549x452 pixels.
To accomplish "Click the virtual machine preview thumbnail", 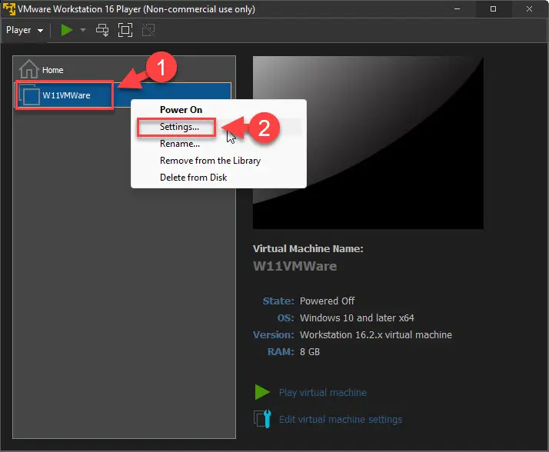I will click(x=368, y=142).
